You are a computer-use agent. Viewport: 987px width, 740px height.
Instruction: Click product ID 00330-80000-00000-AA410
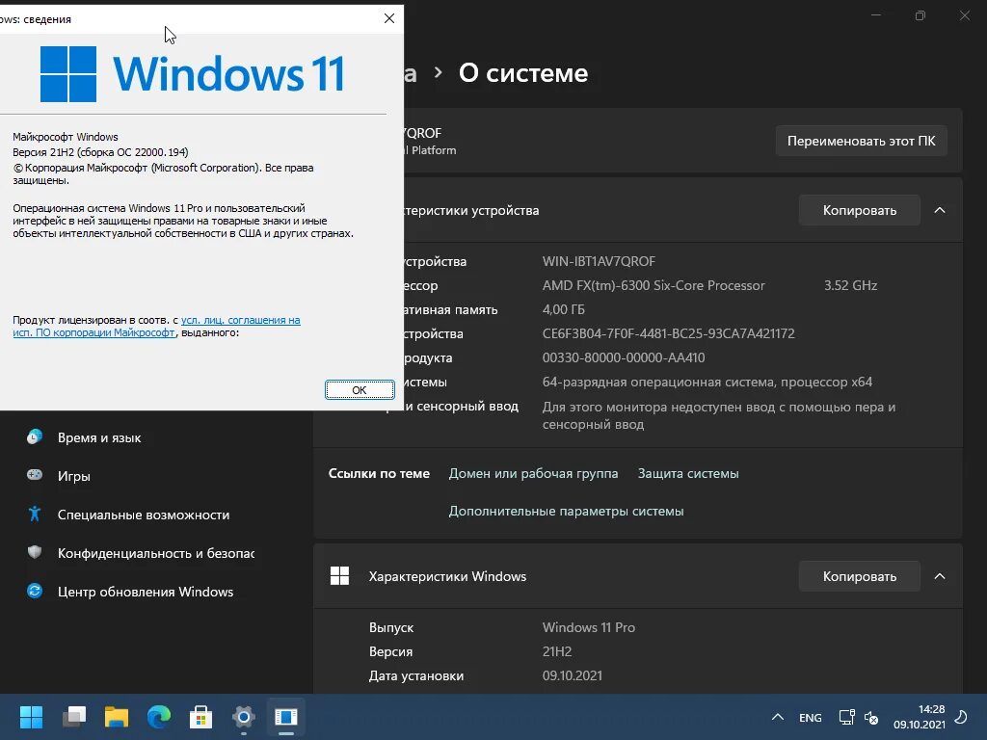click(x=624, y=357)
